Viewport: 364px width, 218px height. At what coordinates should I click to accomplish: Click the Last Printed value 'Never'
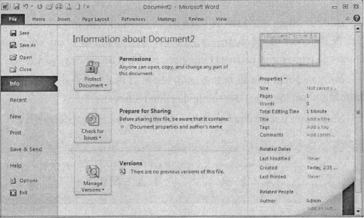pyautogui.click(x=313, y=177)
